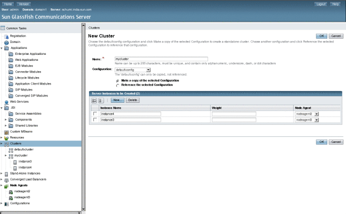Click the cluster Name input field

[x=161, y=59]
